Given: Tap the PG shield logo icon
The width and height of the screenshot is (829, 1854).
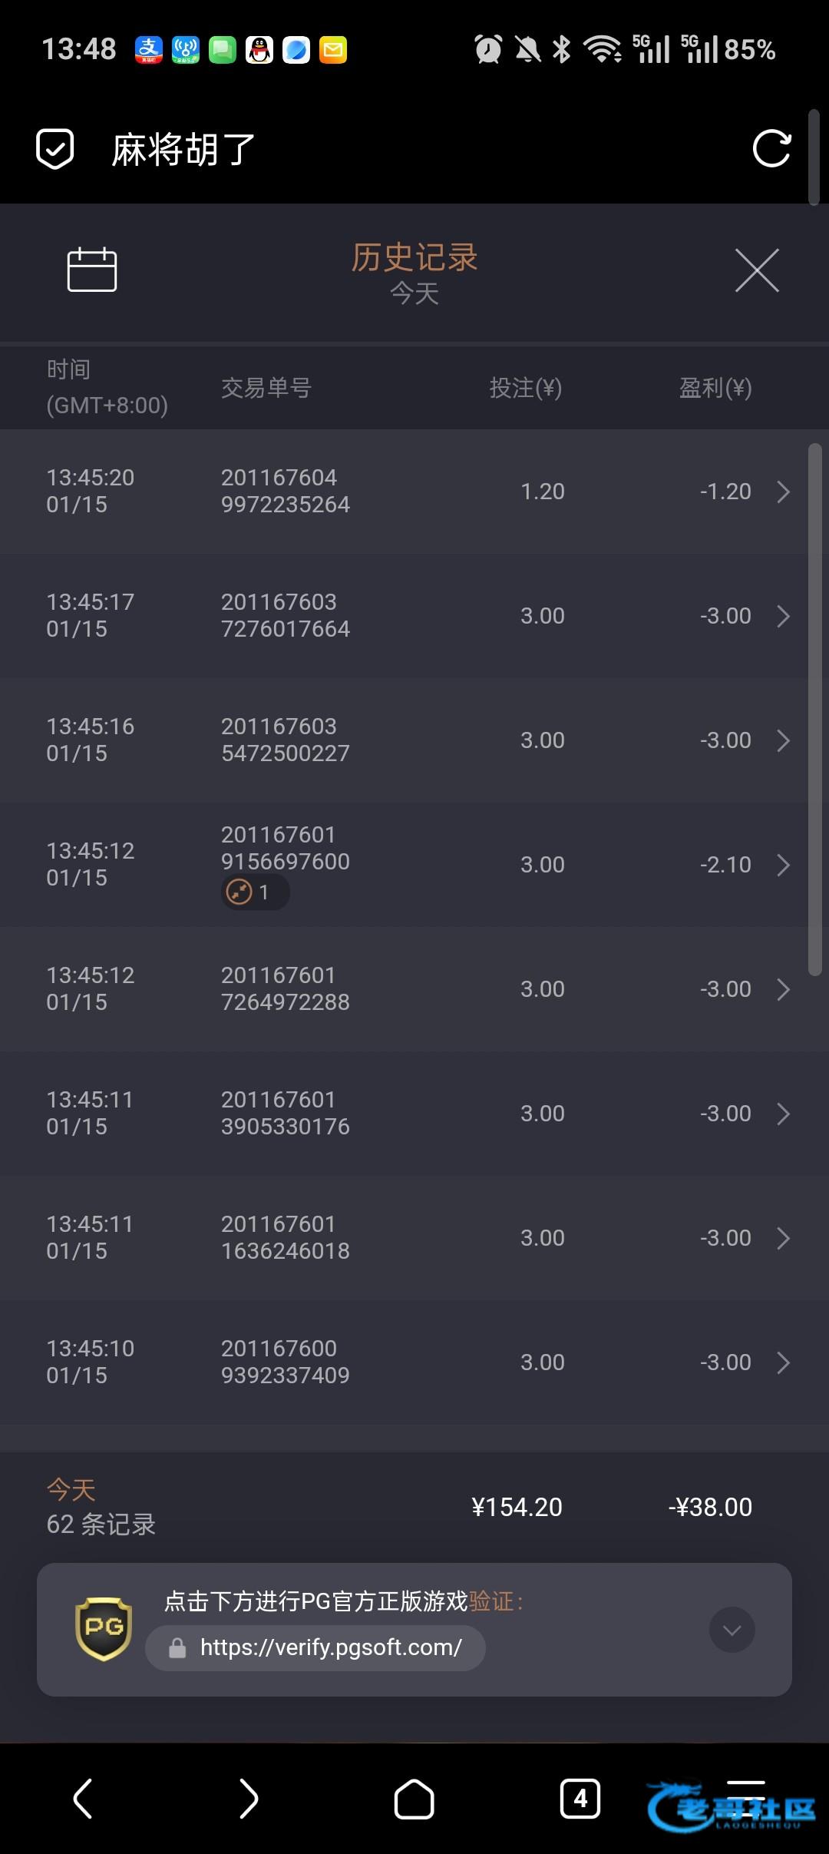Looking at the screenshot, I should coord(104,1629).
